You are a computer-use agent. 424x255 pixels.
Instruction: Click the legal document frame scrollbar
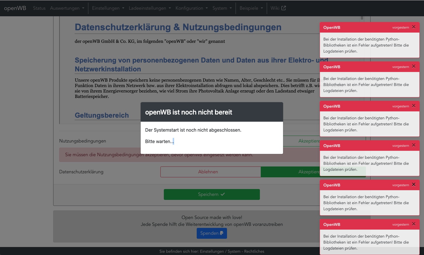(x=362, y=18)
